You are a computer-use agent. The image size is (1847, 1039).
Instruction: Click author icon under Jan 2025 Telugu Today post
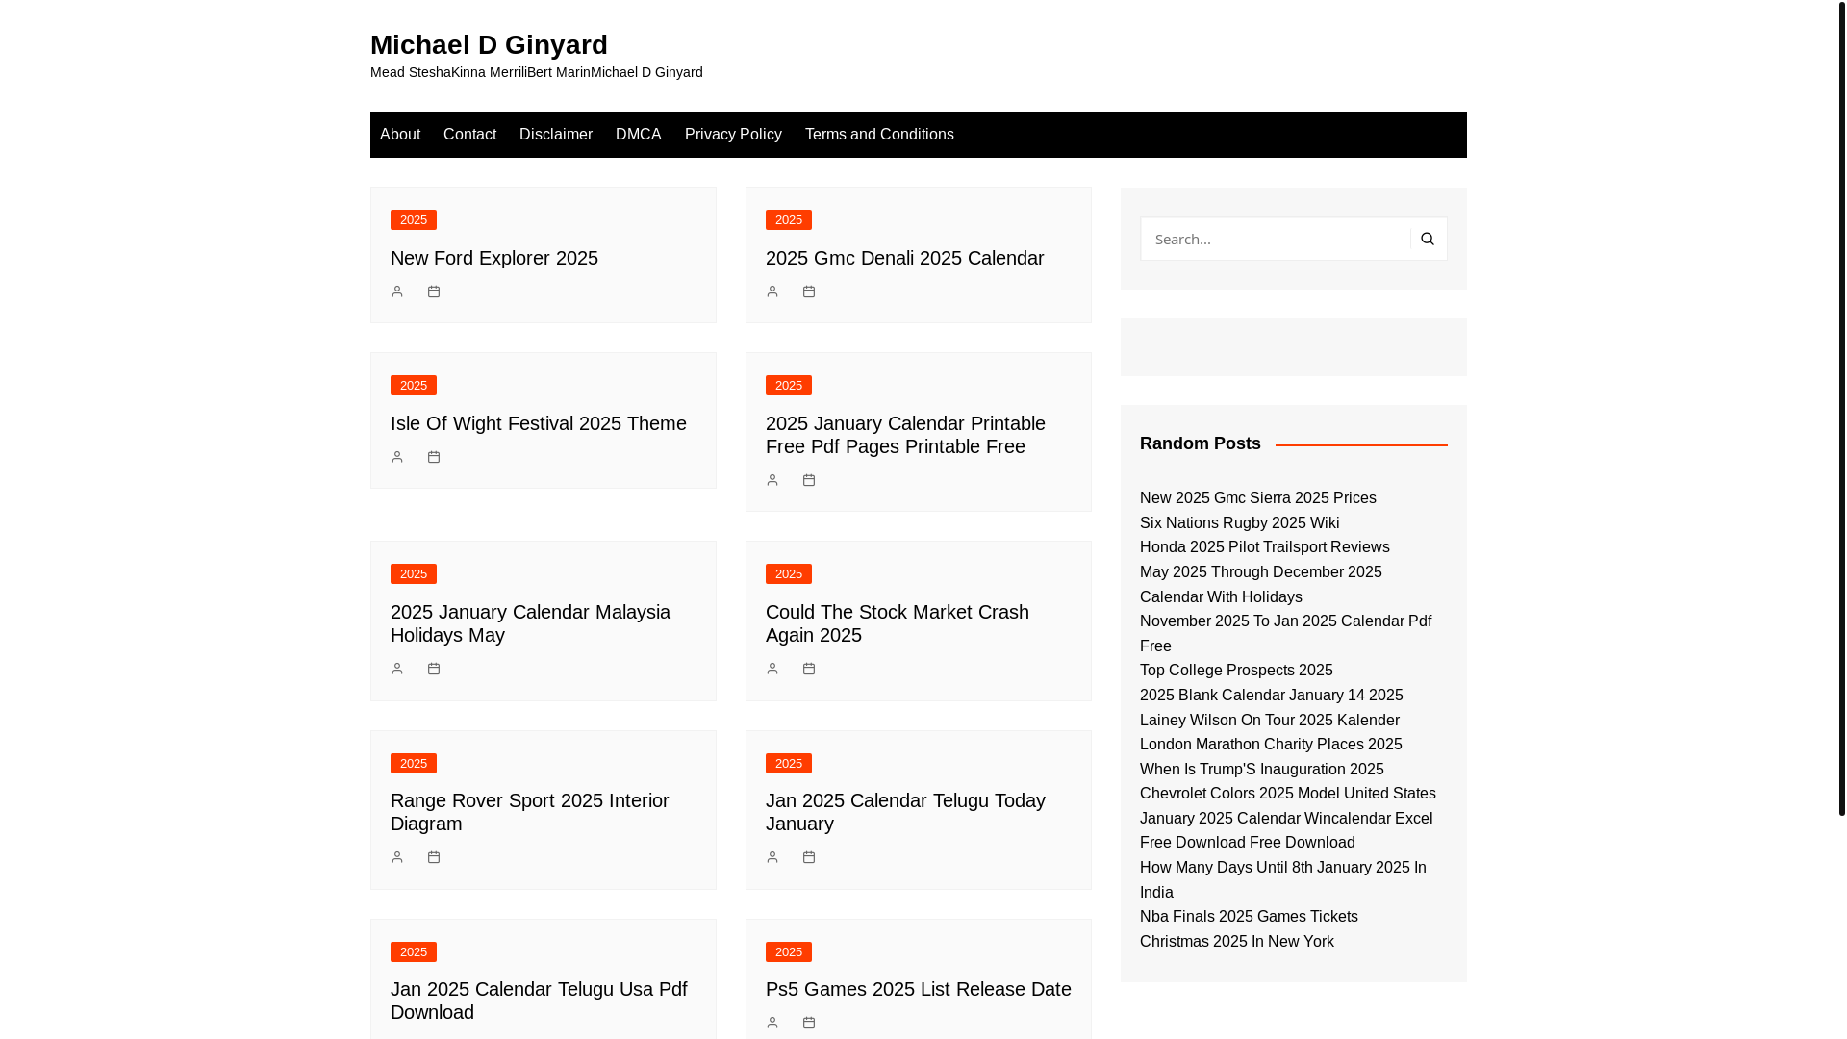772,857
